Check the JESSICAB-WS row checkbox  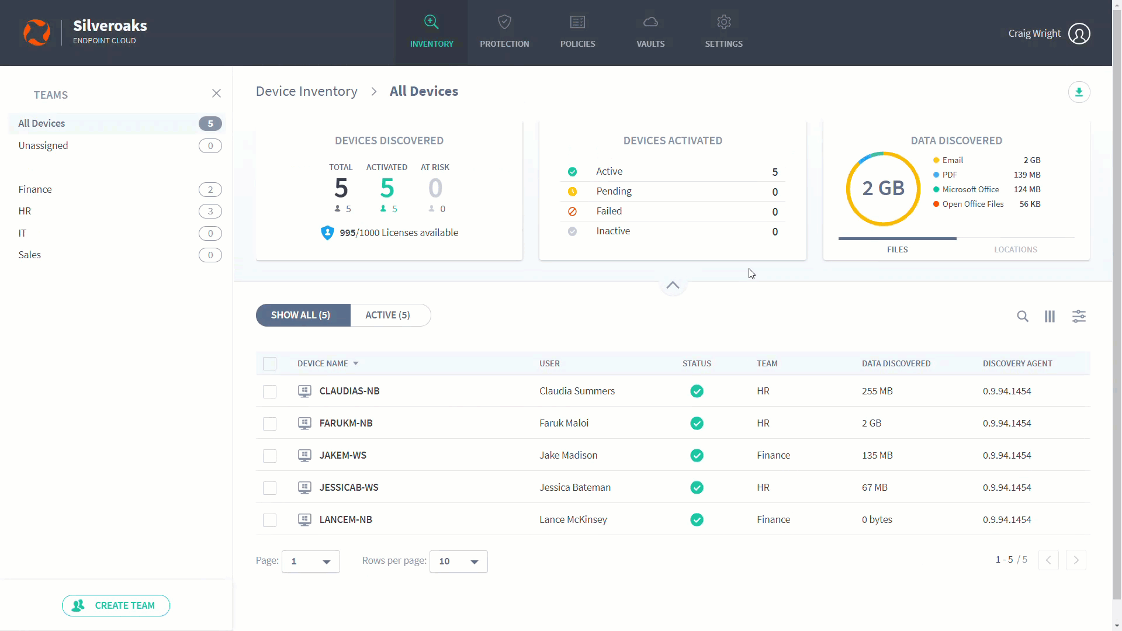[x=269, y=488]
